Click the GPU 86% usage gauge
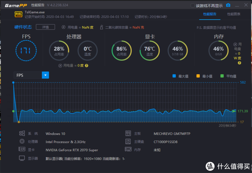This screenshot has height=173, width=252. [122, 51]
